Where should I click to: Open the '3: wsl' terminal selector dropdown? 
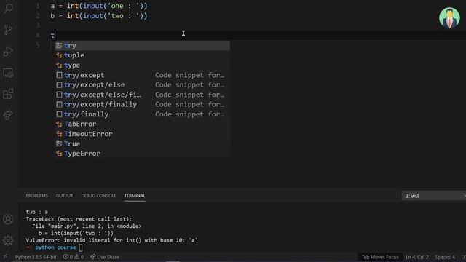434,196
